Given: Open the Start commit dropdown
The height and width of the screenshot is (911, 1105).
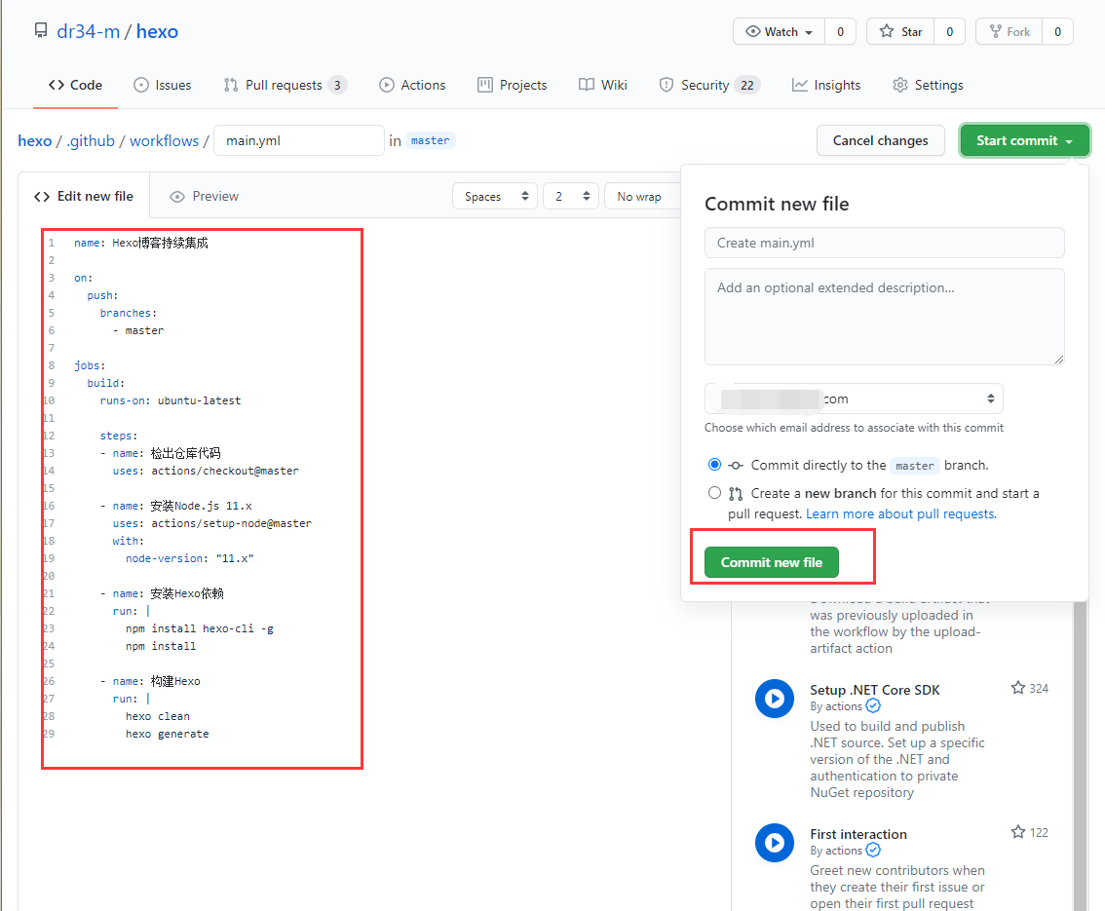Looking at the screenshot, I should [1025, 140].
